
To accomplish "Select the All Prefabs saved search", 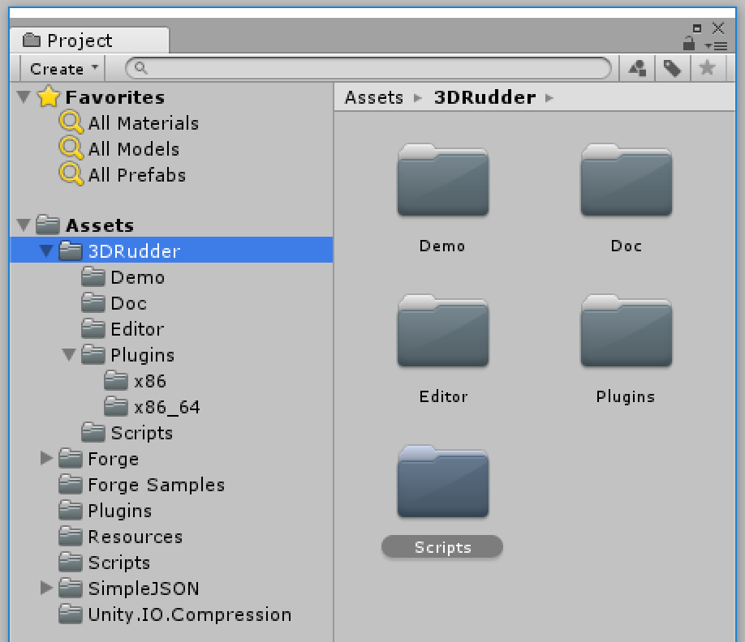I will click(136, 175).
